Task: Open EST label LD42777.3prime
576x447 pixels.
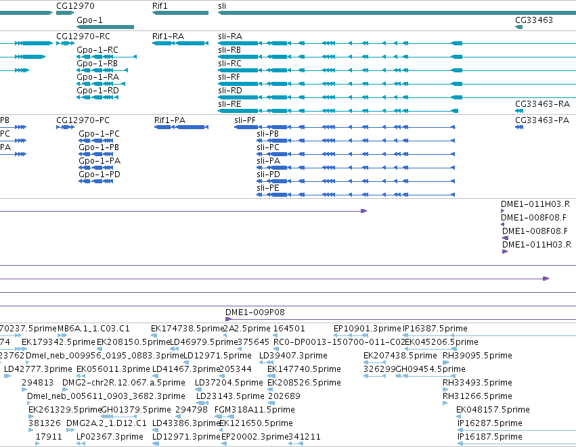Action: [38, 369]
